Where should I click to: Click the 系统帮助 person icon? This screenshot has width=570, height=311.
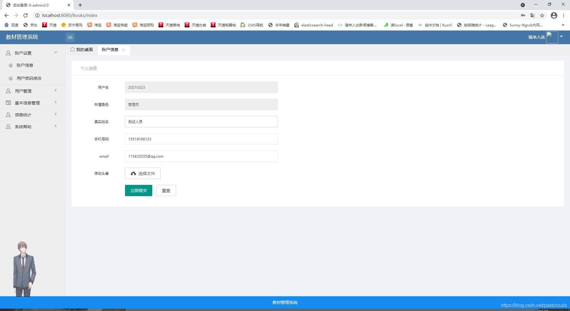(8, 126)
